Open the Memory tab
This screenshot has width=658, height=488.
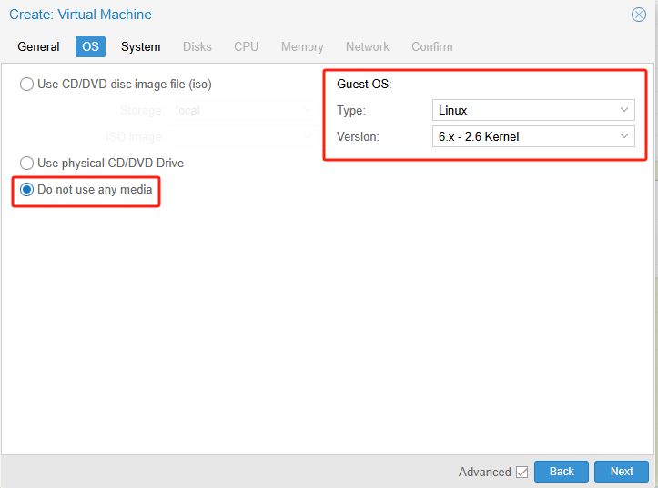[x=302, y=46]
